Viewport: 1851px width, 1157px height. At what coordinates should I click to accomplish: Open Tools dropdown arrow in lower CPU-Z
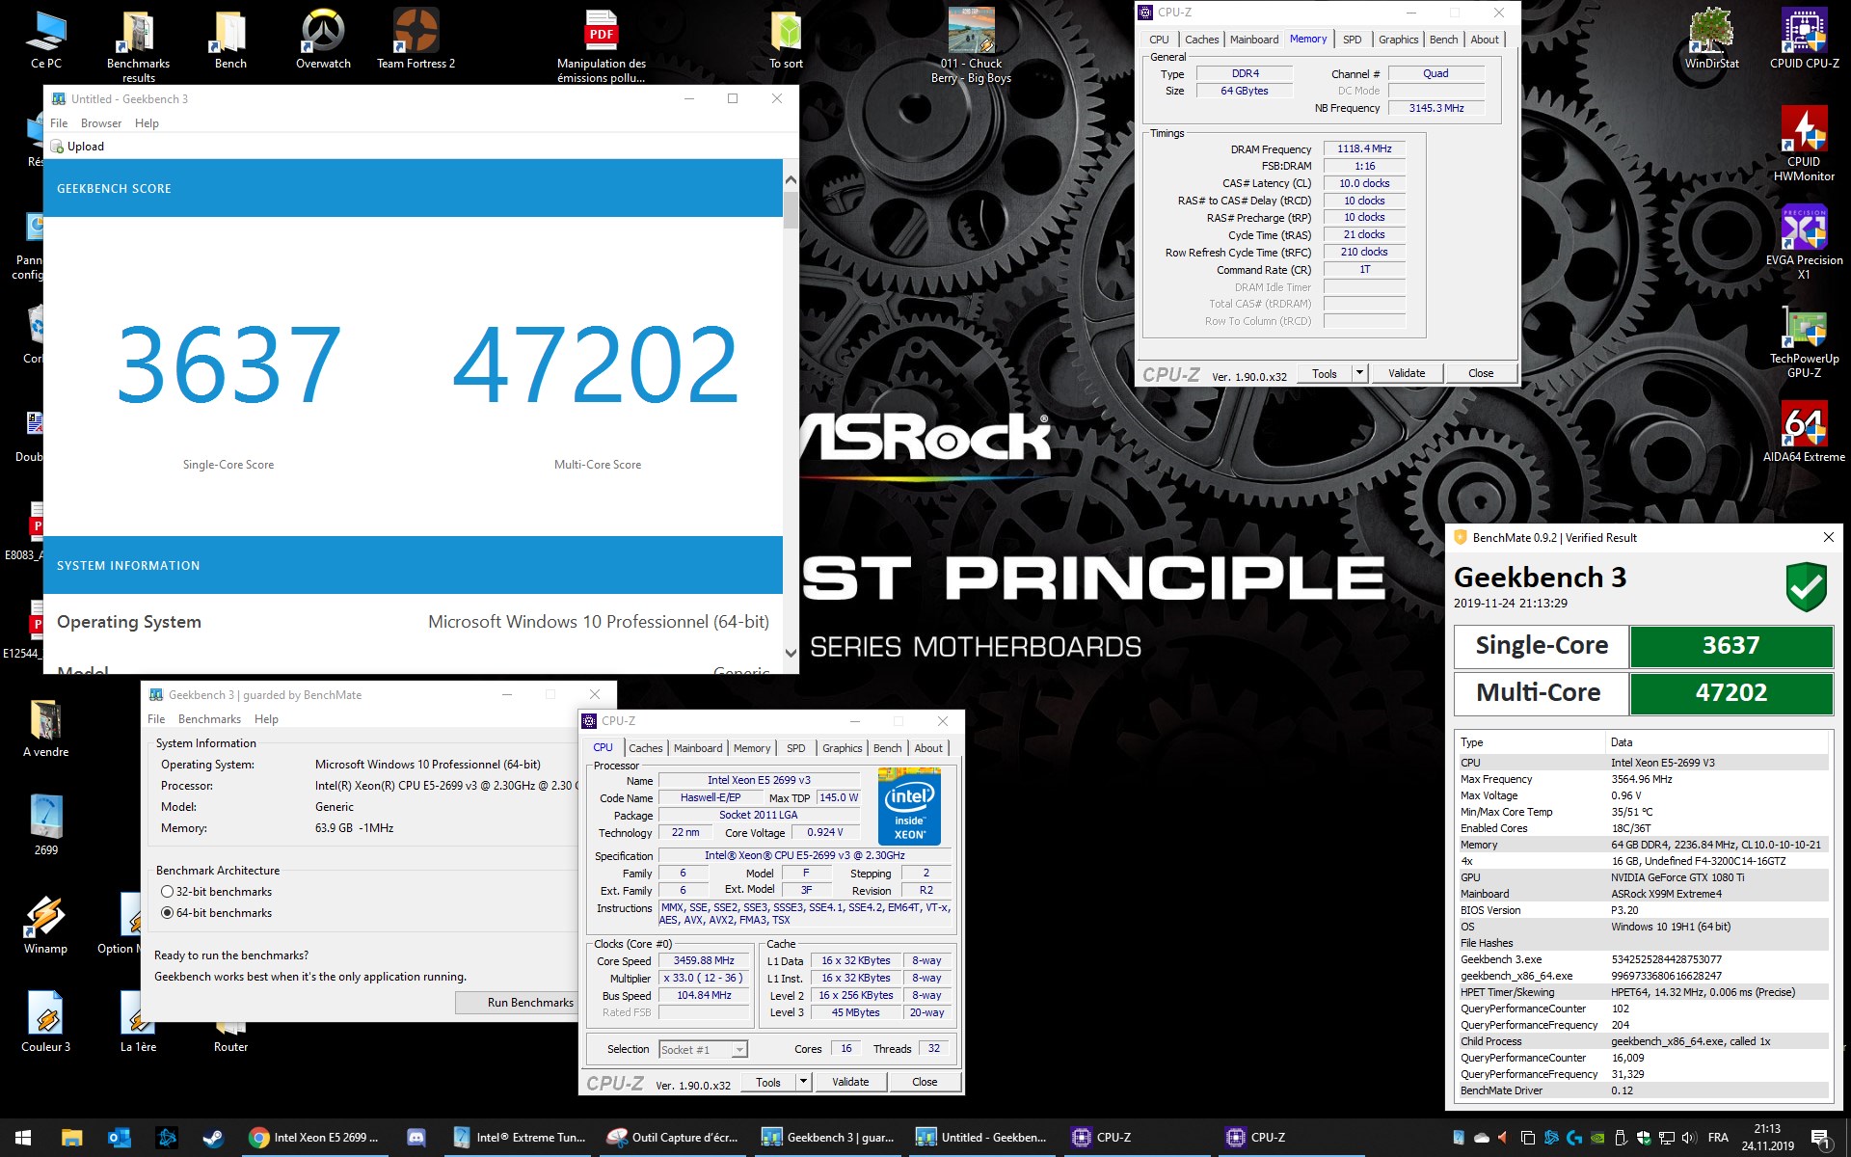[x=803, y=1082]
